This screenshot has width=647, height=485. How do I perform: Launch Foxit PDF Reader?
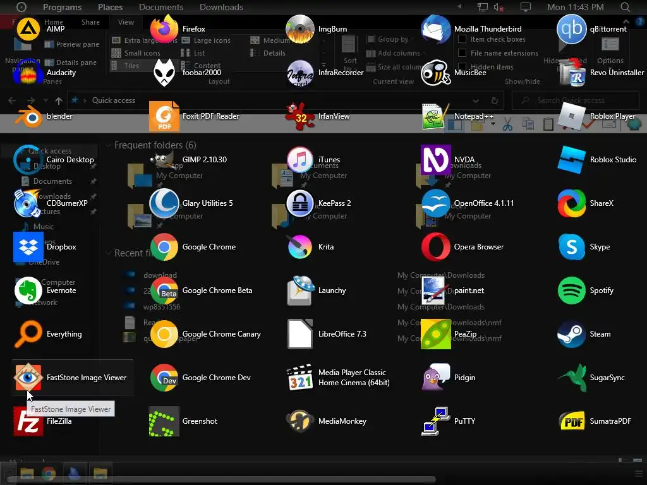click(x=195, y=116)
